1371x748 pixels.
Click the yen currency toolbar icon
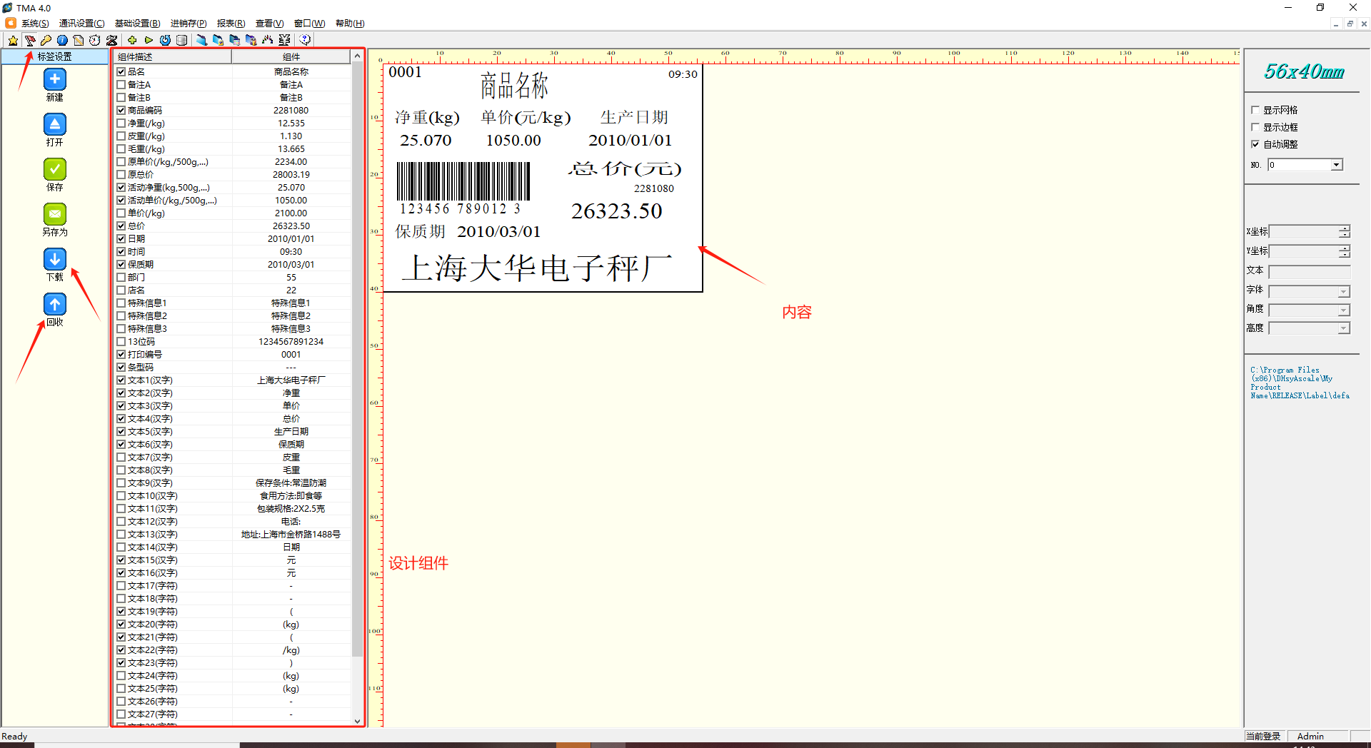(284, 40)
